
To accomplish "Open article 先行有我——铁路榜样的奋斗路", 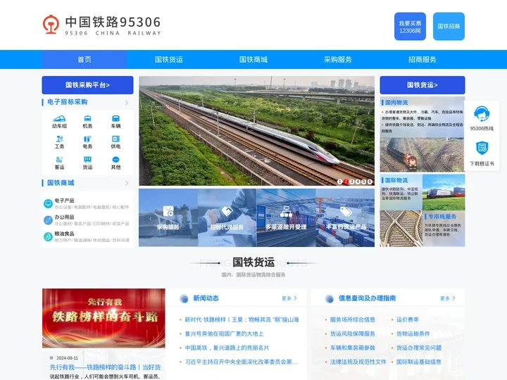I will (x=105, y=367).
